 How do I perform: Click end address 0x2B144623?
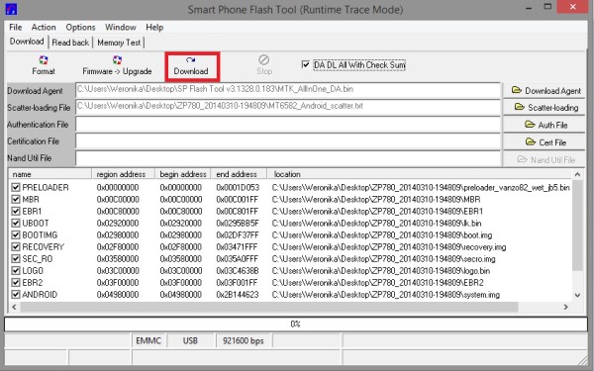pos(238,295)
